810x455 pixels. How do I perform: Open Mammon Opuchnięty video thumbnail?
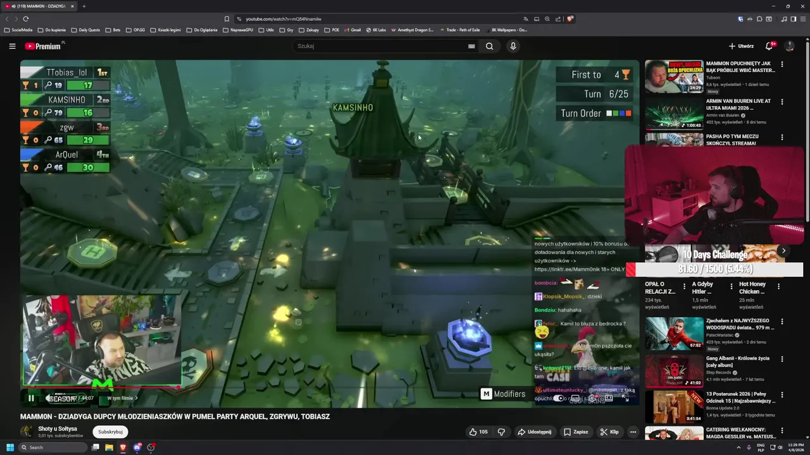point(674,76)
